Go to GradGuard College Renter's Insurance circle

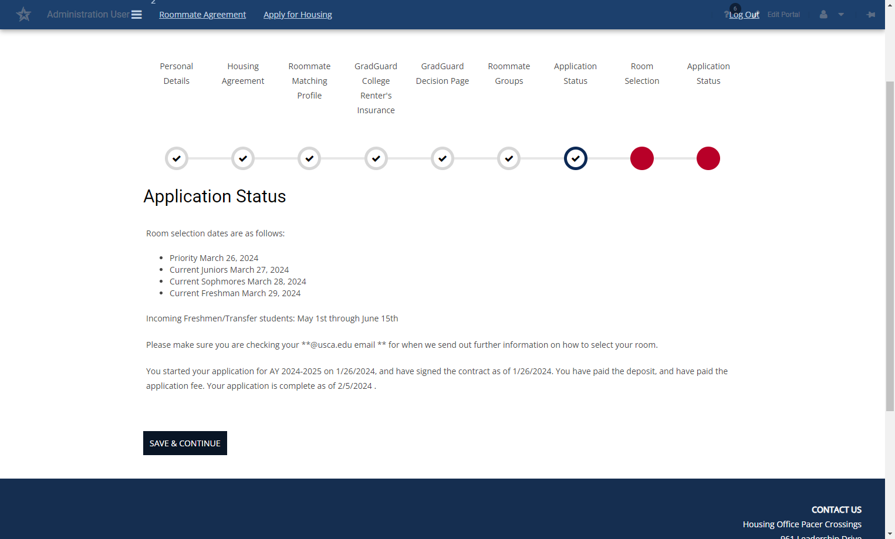[x=376, y=158]
